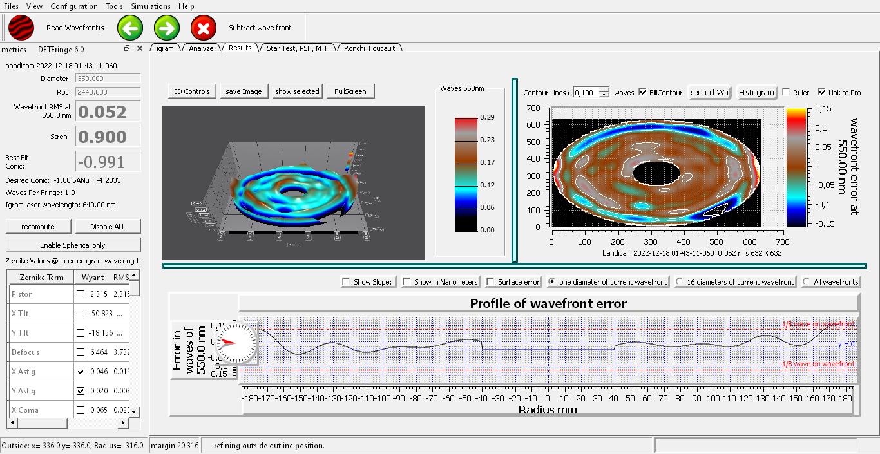
Task: Click scroll-down arrow in Zernike table
Action: tap(135, 411)
